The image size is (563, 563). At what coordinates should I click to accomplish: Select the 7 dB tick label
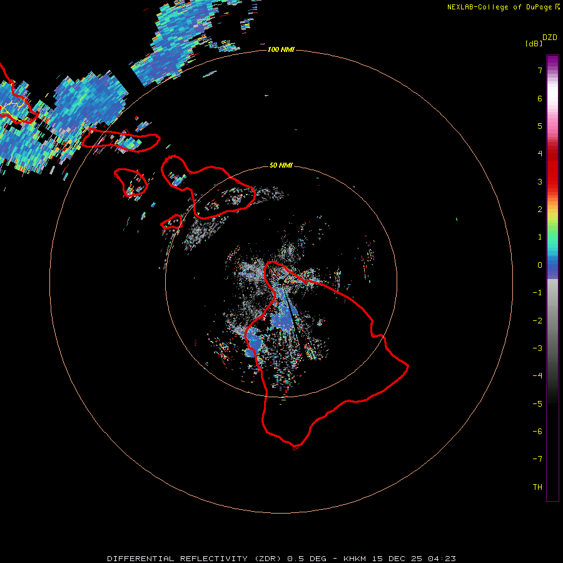[540, 70]
